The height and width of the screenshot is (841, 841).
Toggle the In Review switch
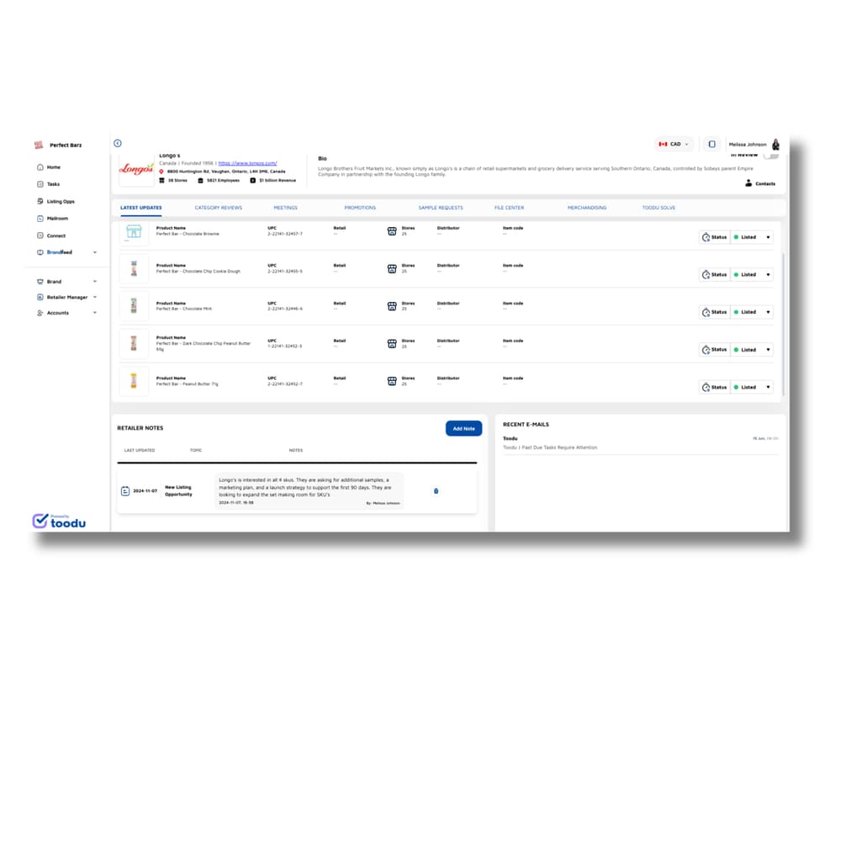pos(770,156)
